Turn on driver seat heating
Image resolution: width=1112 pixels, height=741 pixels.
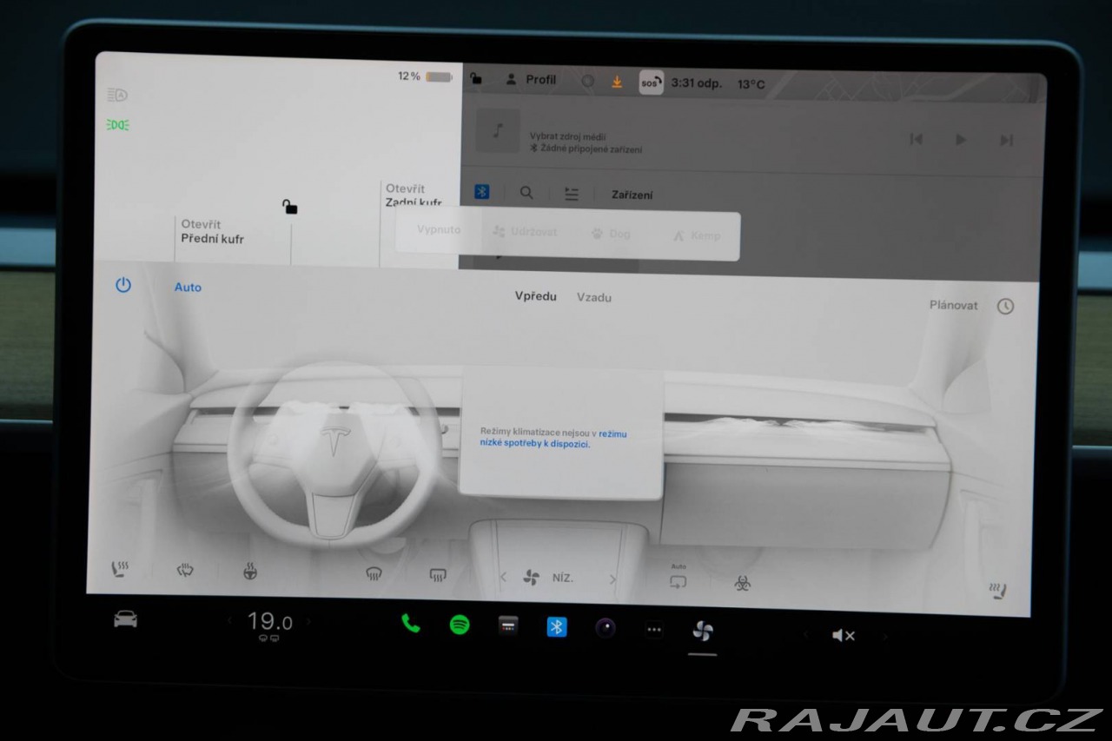(119, 570)
